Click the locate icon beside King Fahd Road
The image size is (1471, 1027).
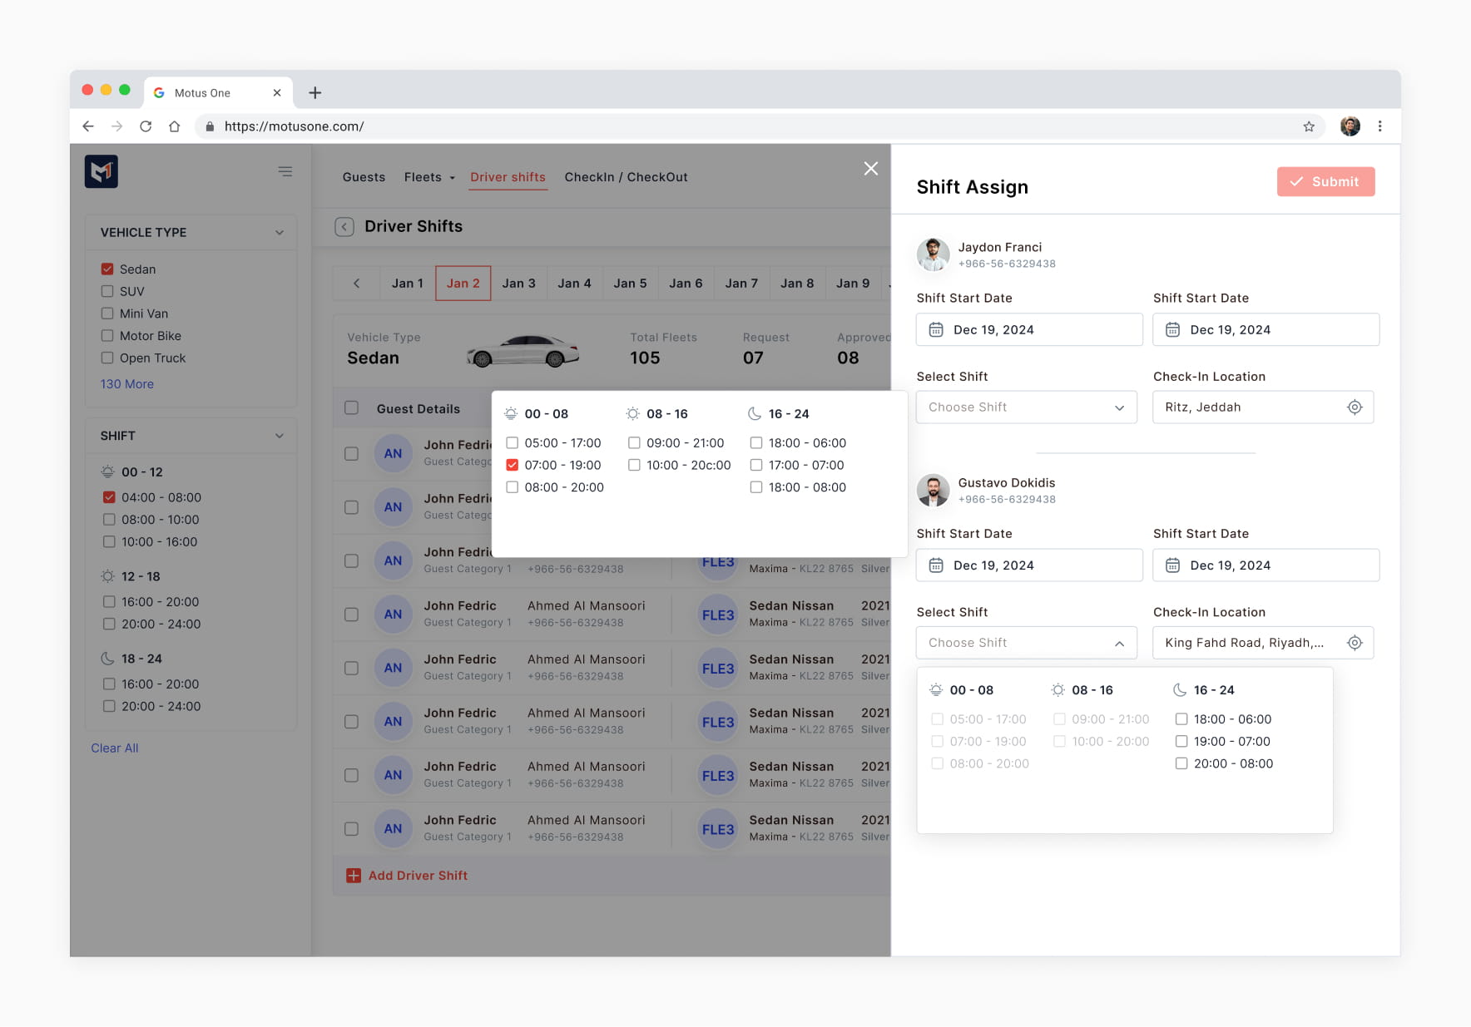(1355, 642)
